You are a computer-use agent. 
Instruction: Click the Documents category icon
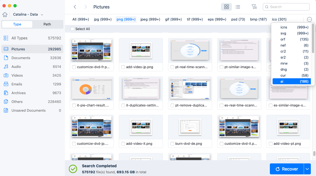6,58
